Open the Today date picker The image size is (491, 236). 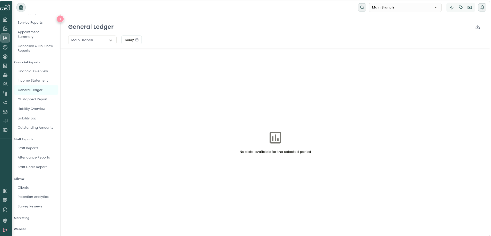131,40
